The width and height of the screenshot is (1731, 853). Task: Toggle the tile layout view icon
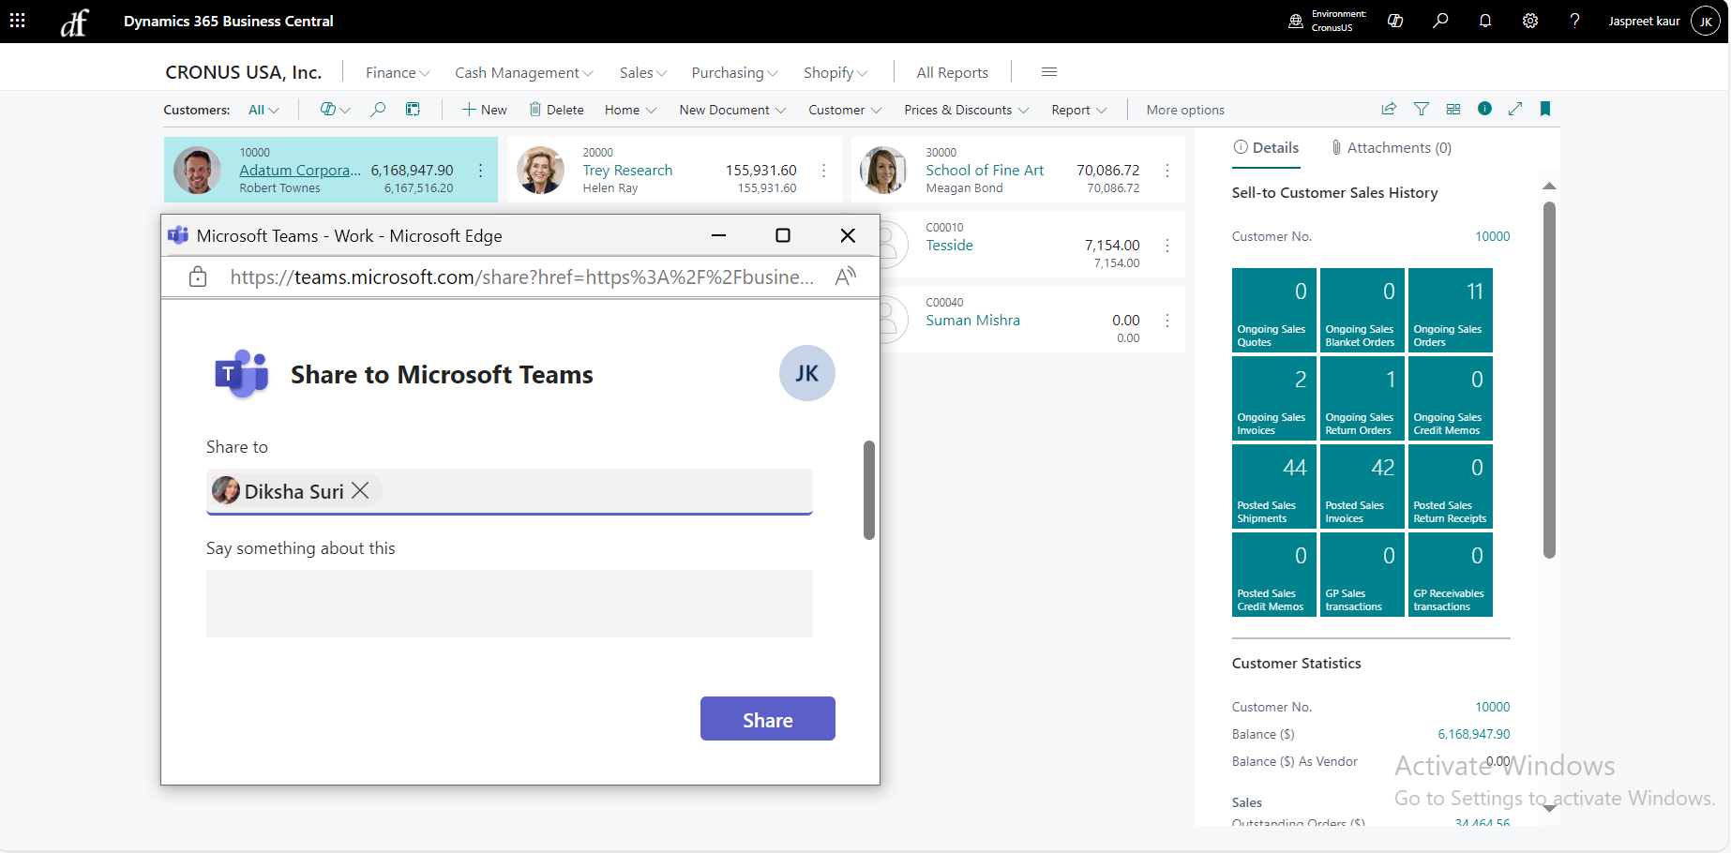click(x=1453, y=109)
